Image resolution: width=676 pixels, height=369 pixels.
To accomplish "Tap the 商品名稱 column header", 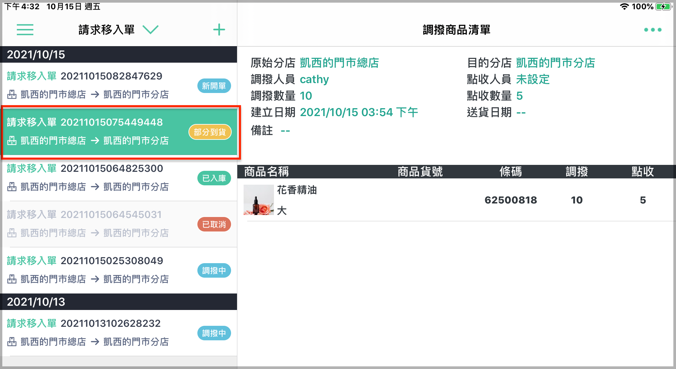I will tap(266, 171).
